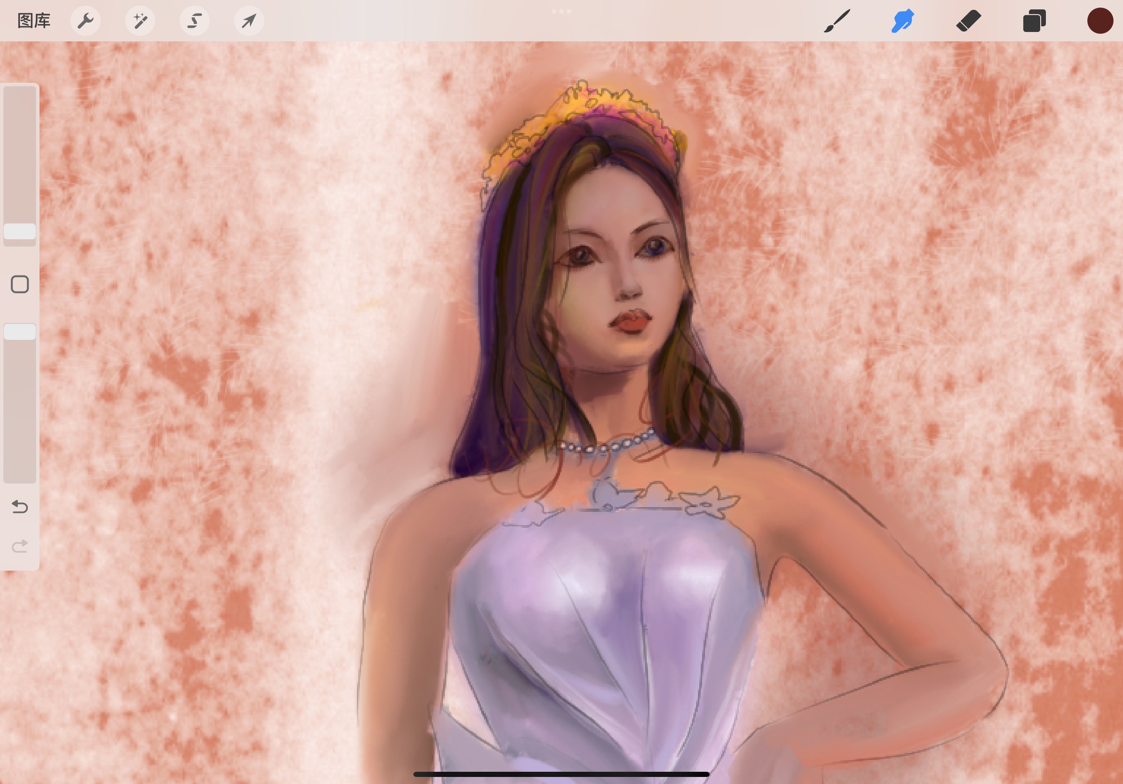The width and height of the screenshot is (1123, 784).
Task: Tap the three-dot multitasking indicator
Action: click(561, 11)
